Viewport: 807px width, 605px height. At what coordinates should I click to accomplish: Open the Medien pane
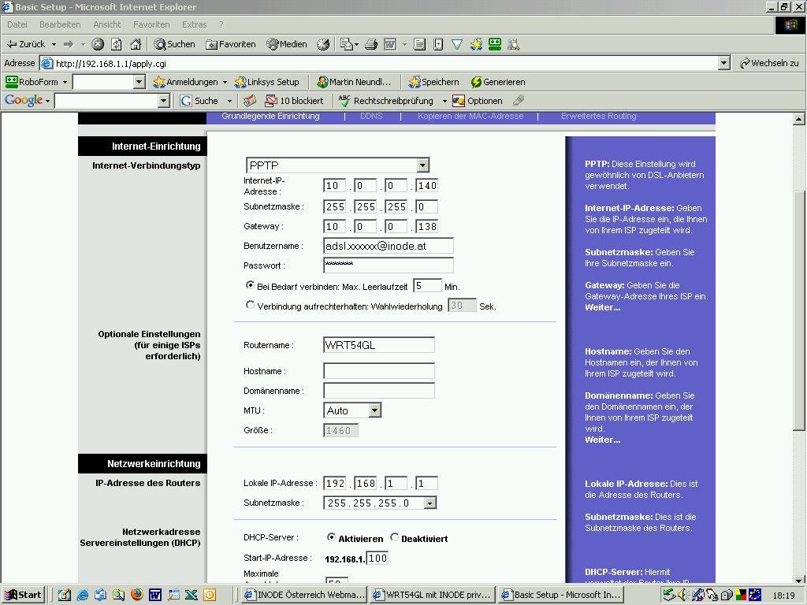(287, 44)
